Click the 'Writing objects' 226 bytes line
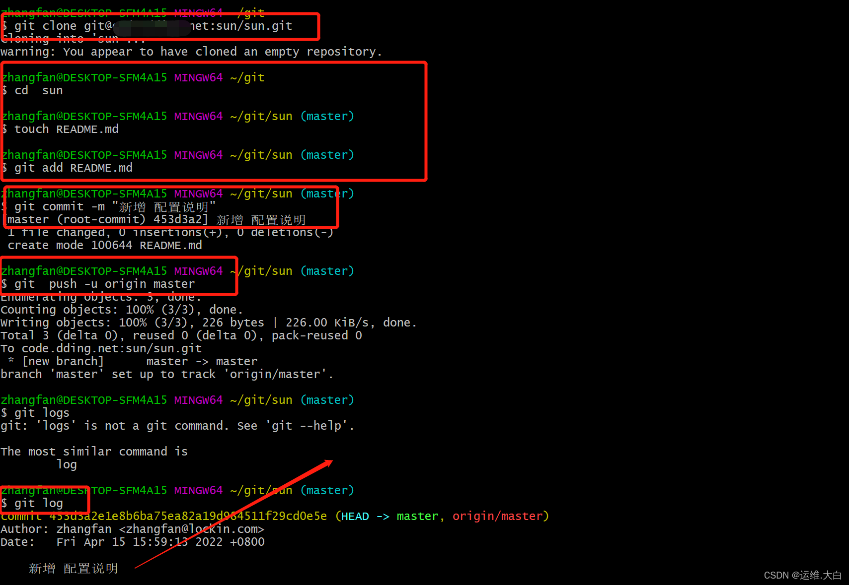The height and width of the screenshot is (585, 849). click(x=209, y=323)
